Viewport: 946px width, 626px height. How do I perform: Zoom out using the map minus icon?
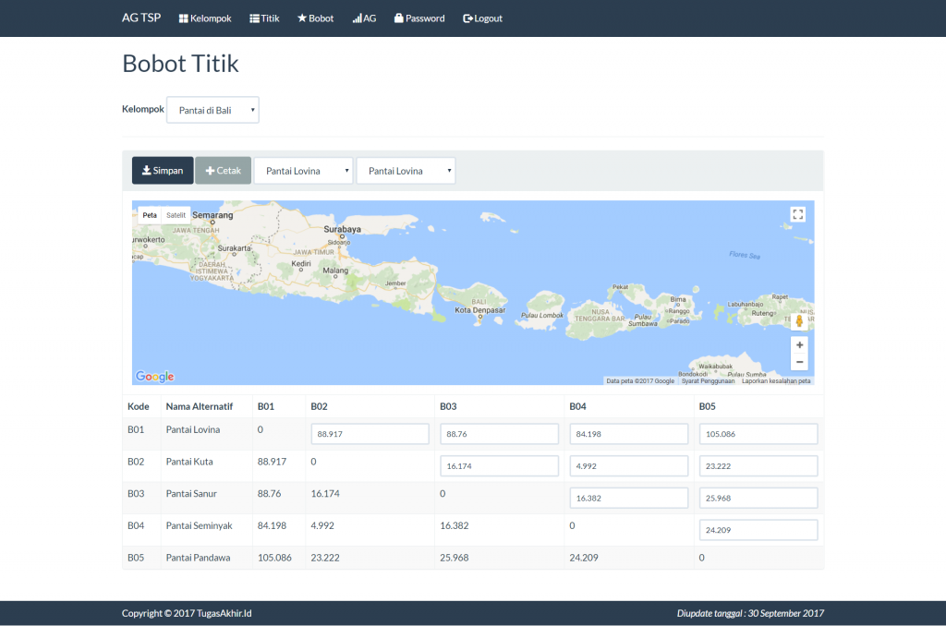(799, 362)
